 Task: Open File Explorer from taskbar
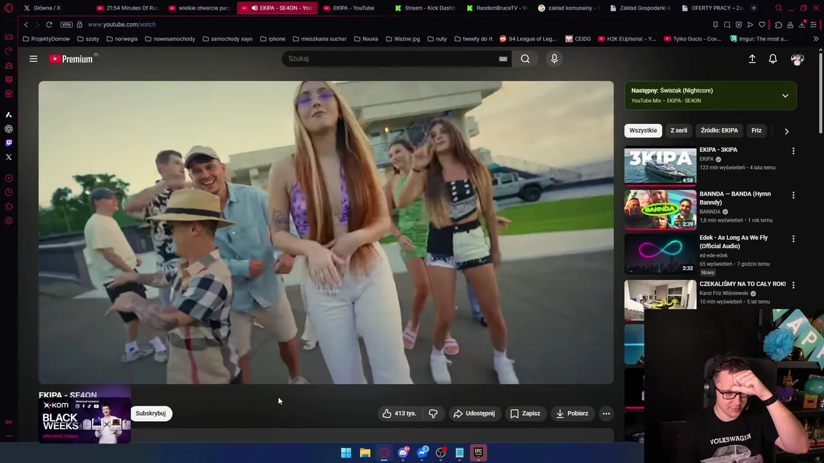click(365, 453)
